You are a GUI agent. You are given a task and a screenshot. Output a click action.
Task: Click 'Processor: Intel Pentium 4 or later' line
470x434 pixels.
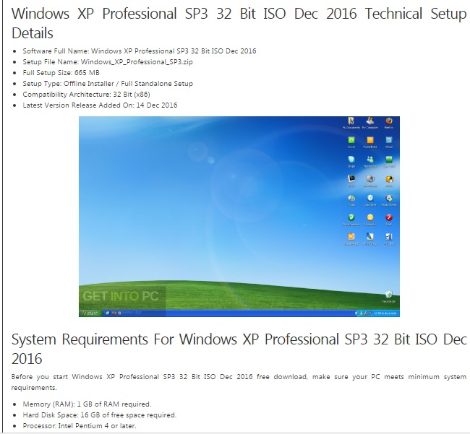click(x=80, y=425)
